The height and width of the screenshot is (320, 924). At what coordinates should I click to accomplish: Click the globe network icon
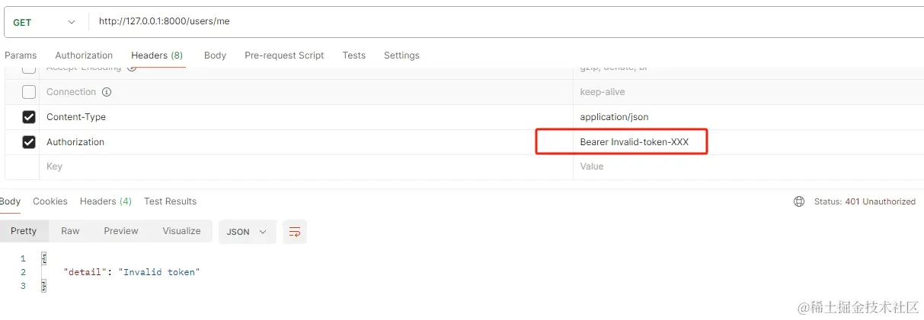click(x=799, y=201)
